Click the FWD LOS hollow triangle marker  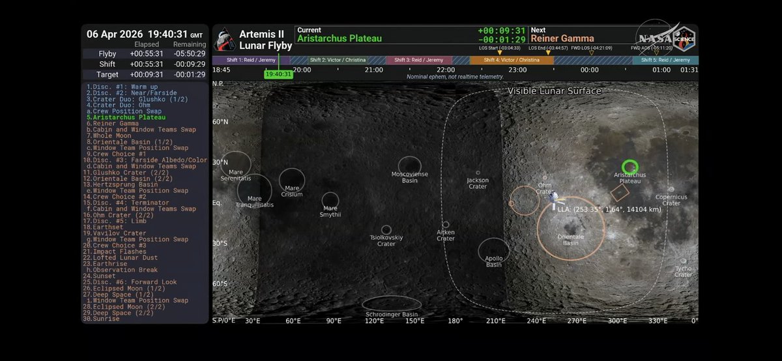point(592,53)
